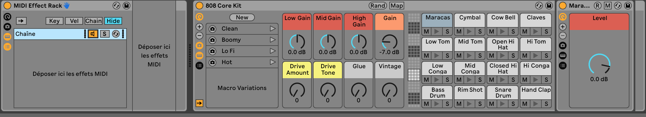
Task: Click hot-swap icon of MIDI Effect Rack
Action: point(116,6)
